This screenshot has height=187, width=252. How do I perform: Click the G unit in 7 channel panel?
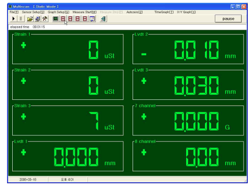[227, 127]
